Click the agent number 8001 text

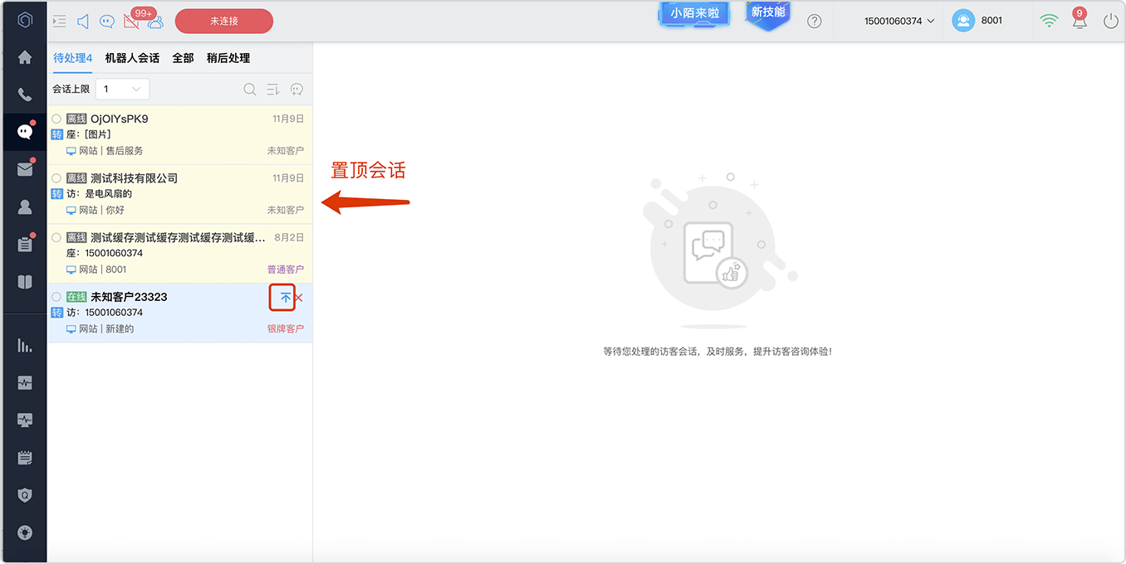[x=991, y=21]
